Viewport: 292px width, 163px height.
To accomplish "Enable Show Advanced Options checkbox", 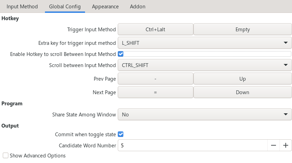I will point(6,156).
